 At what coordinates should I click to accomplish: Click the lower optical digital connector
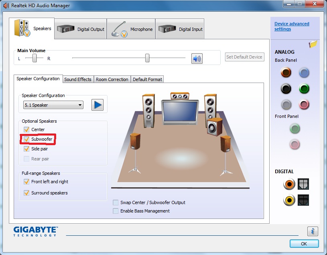[303, 200]
